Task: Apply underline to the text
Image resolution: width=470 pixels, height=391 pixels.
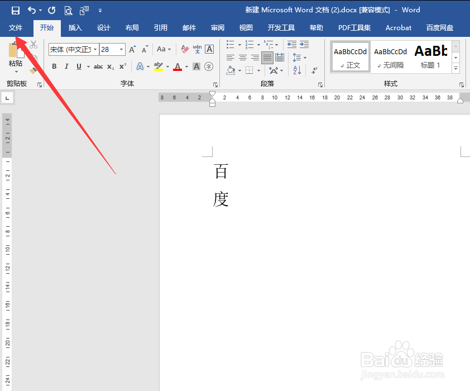Action: click(x=78, y=66)
